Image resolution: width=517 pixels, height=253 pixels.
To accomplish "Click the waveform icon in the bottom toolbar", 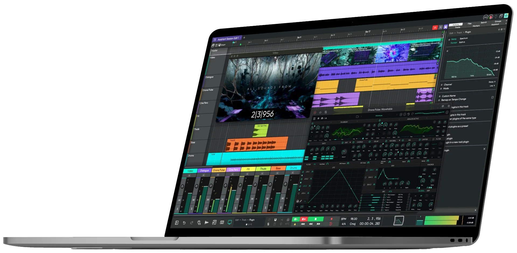I will click(x=207, y=222).
